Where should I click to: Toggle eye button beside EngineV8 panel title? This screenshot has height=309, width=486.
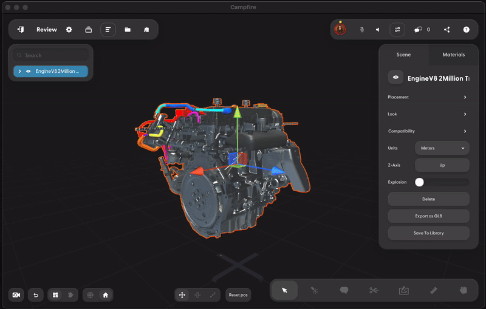[396, 78]
